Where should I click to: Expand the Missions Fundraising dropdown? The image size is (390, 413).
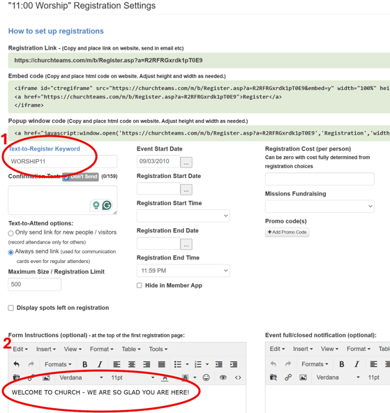[x=320, y=206]
